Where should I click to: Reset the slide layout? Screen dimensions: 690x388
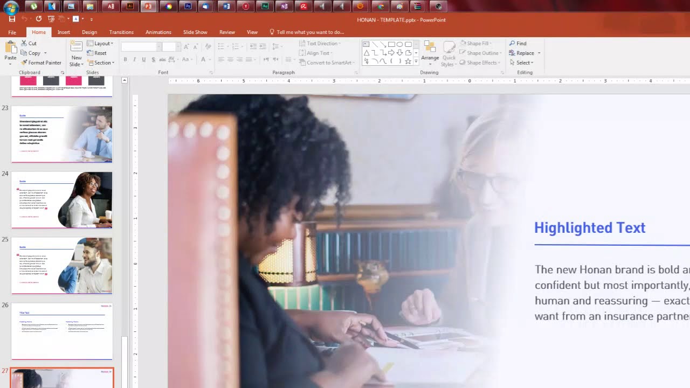point(96,53)
